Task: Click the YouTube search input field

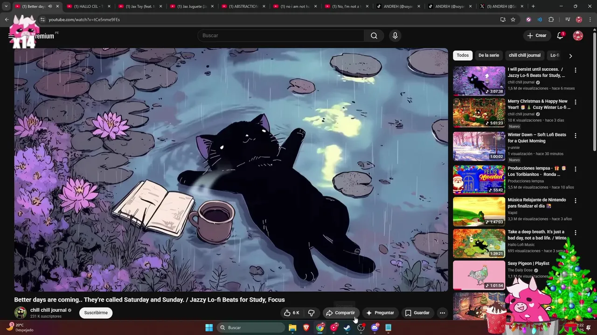Action: click(x=281, y=35)
